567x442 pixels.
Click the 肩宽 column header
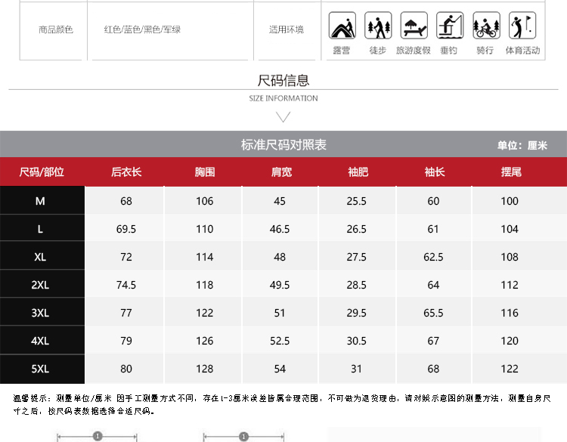point(281,172)
